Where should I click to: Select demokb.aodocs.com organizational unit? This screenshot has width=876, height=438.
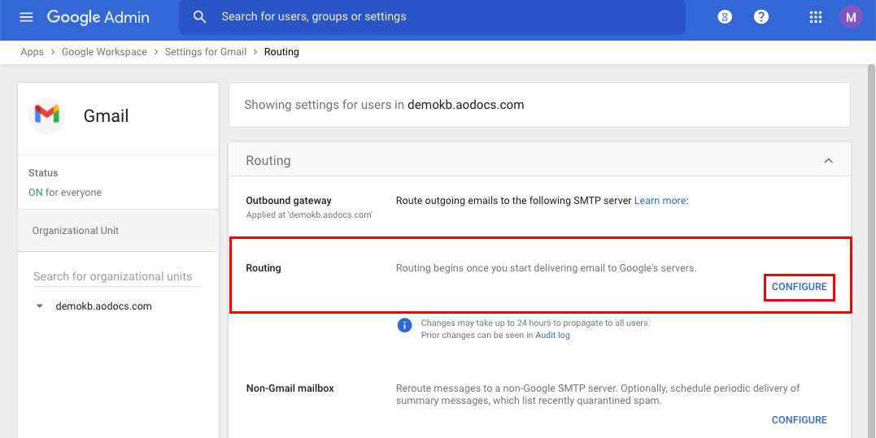[x=103, y=306]
